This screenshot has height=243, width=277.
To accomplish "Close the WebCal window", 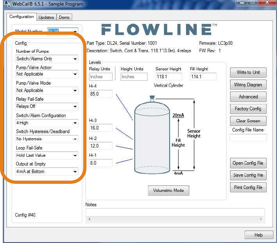I will 267,2.
